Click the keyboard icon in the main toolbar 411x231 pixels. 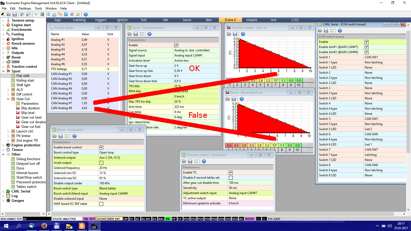[x=54, y=14]
